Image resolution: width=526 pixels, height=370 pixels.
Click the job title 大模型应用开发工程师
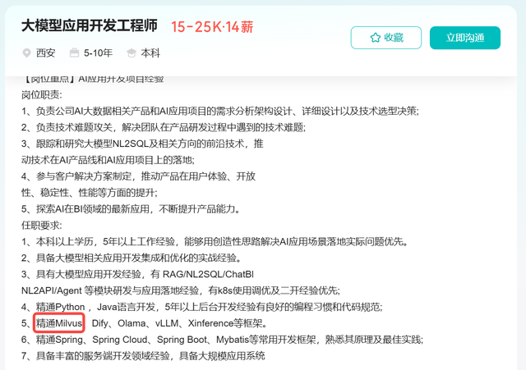click(90, 26)
